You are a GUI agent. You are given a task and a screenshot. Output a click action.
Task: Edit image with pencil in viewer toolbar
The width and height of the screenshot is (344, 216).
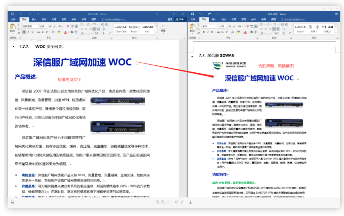pos(182,202)
